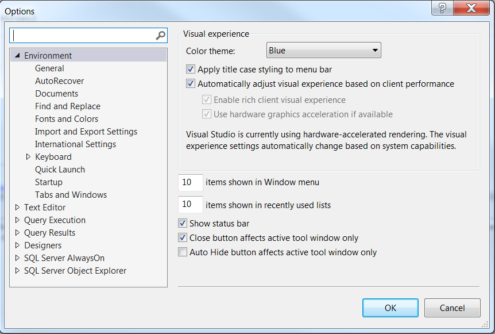The width and height of the screenshot is (495, 334).
Task: Select General under Environment
Action: click(49, 68)
